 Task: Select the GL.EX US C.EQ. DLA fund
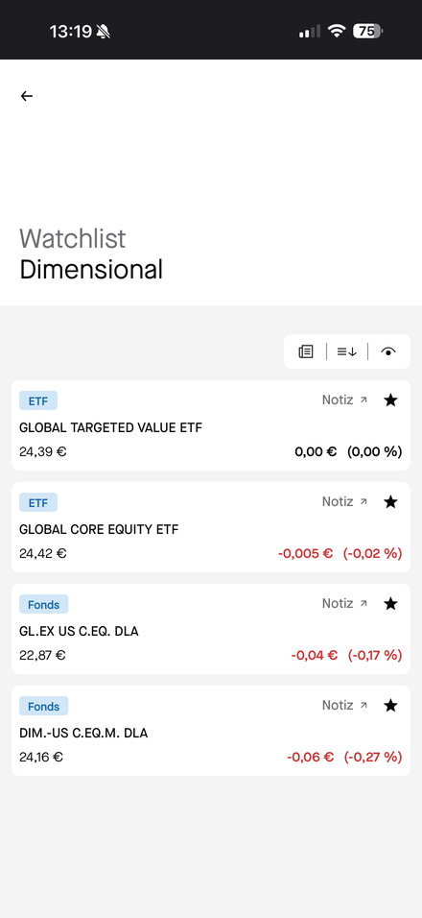pyautogui.click(x=210, y=629)
